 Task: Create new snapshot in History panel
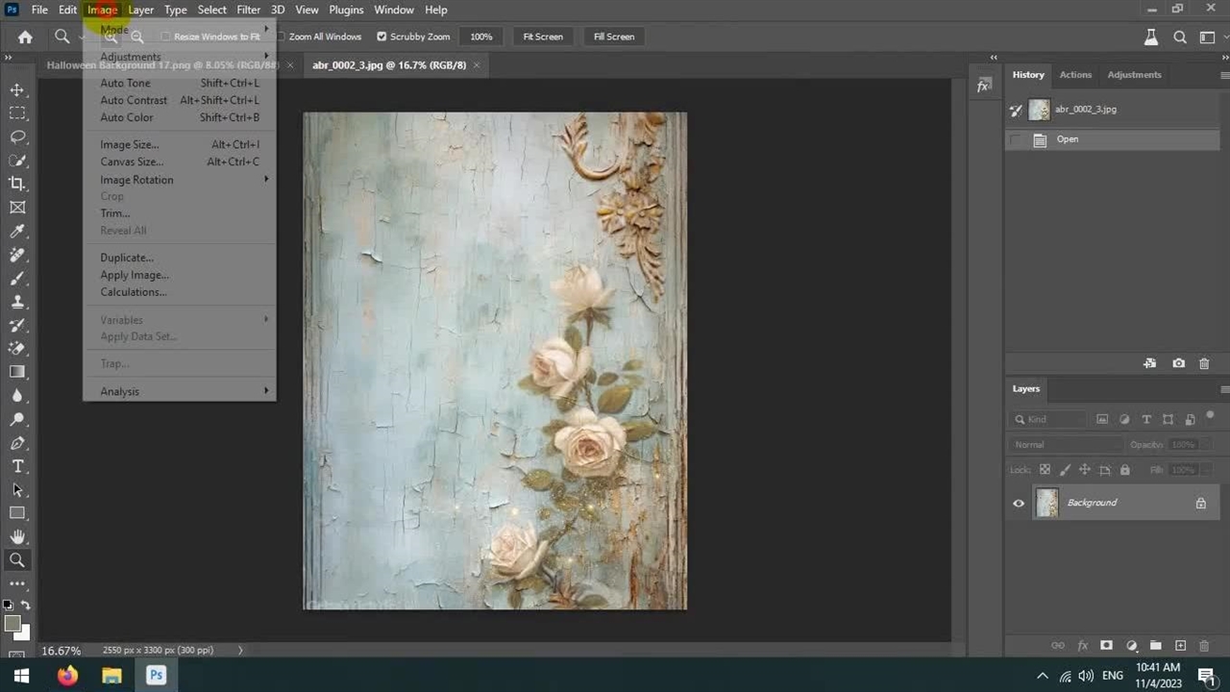1178,363
